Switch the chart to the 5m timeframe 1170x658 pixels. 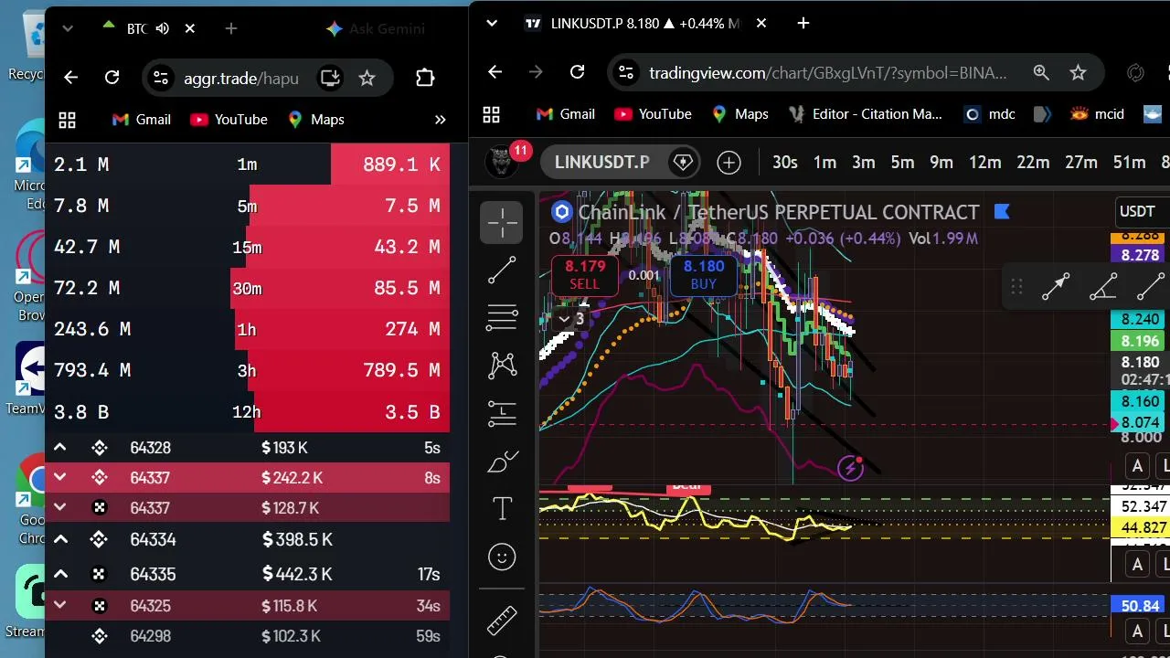pos(902,163)
